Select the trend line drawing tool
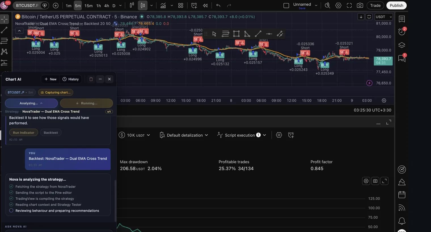The height and width of the screenshot is (232, 431). point(4,30)
